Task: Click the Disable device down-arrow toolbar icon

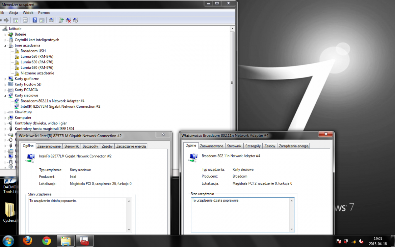Action: click(75, 20)
